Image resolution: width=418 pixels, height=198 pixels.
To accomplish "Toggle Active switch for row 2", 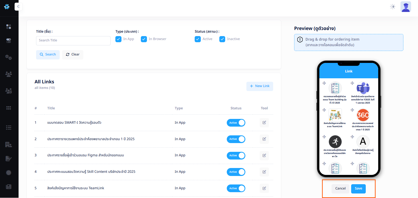I will click(236, 139).
